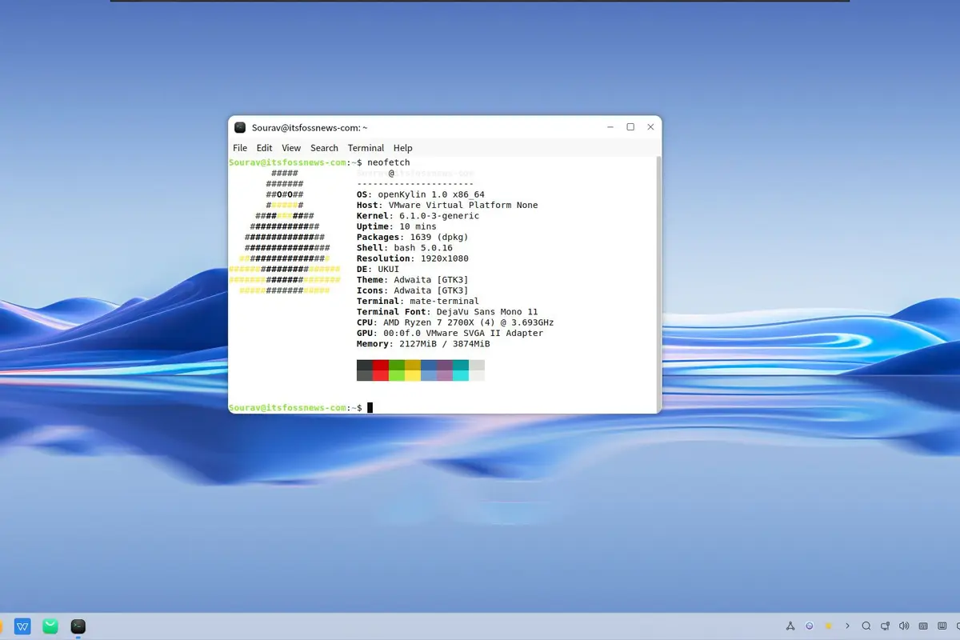This screenshot has height=640, width=960.
Task: Click the yellow weather sun tray icon
Action: [829, 626]
